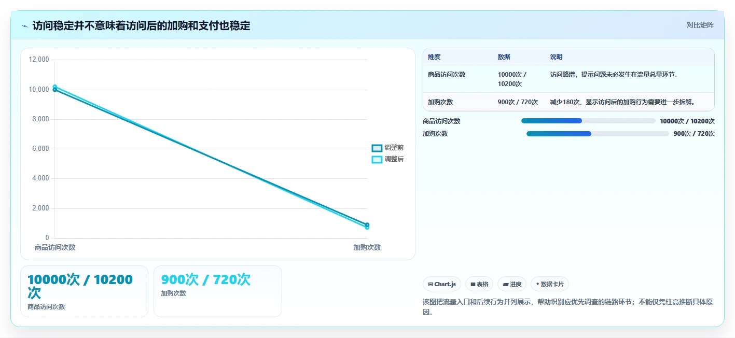Click the 数据 column header
This screenshot has width=735, height=338.
tap(504, 57)
